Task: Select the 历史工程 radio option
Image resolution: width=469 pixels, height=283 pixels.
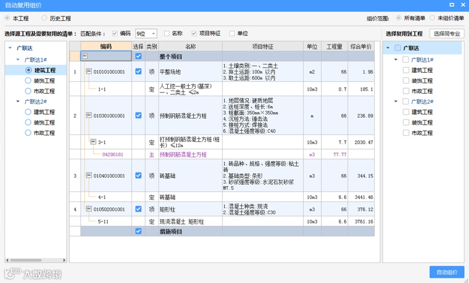Action: pos(44,18)
